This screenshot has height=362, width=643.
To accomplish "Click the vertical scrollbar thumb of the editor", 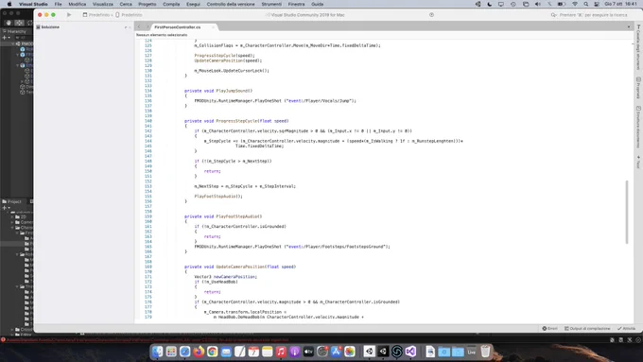I will click(x=627, y=212).
